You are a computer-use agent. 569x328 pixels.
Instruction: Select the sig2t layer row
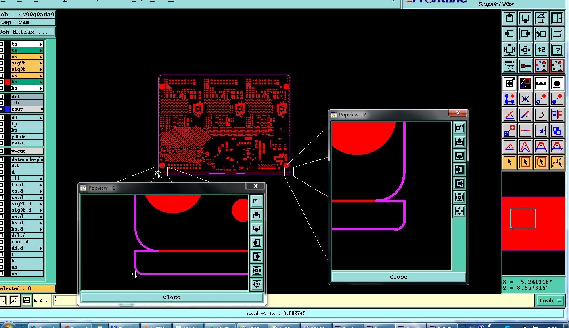[27, 63]
